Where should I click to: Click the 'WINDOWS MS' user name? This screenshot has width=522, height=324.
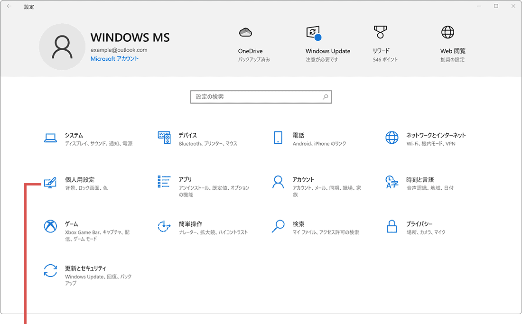pos(130,37)
